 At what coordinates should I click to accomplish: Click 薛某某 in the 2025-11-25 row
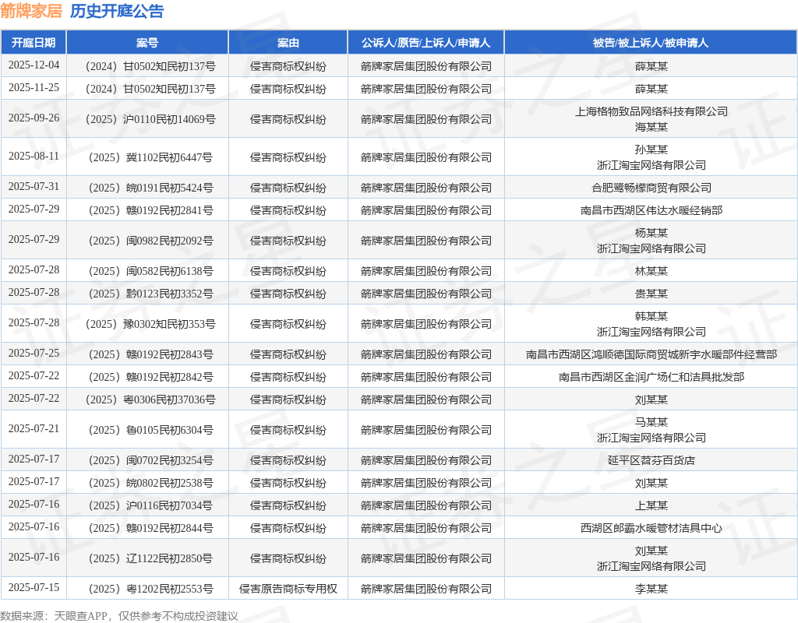[651, 89]
